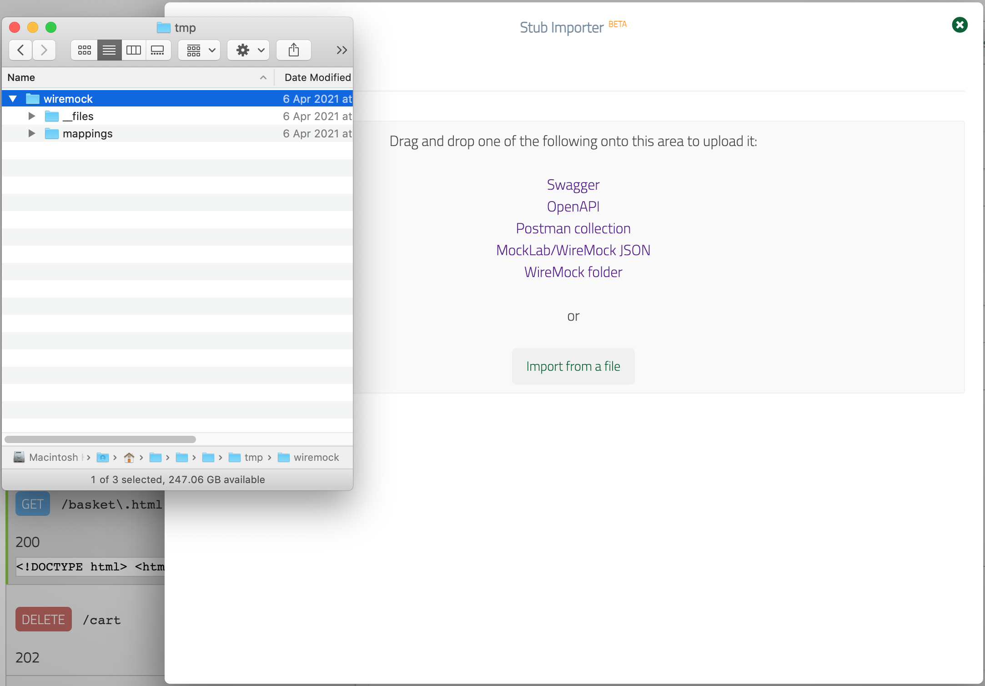
Task: Click the 202 status code text
Action: click(x=28, y=657)
